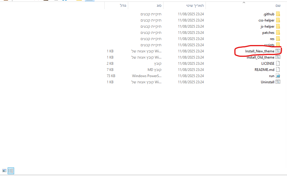Click the 1 KB size in Install_Old_theme row
Image resolution: width=287 pixels, height=176 pixels.
(110, 57)
